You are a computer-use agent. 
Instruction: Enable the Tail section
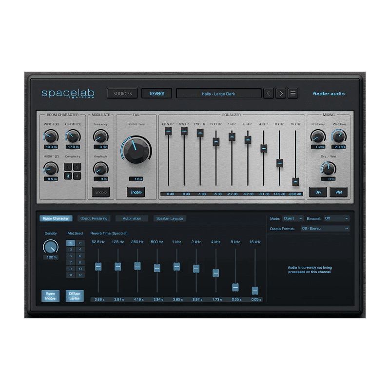point(136,192)
